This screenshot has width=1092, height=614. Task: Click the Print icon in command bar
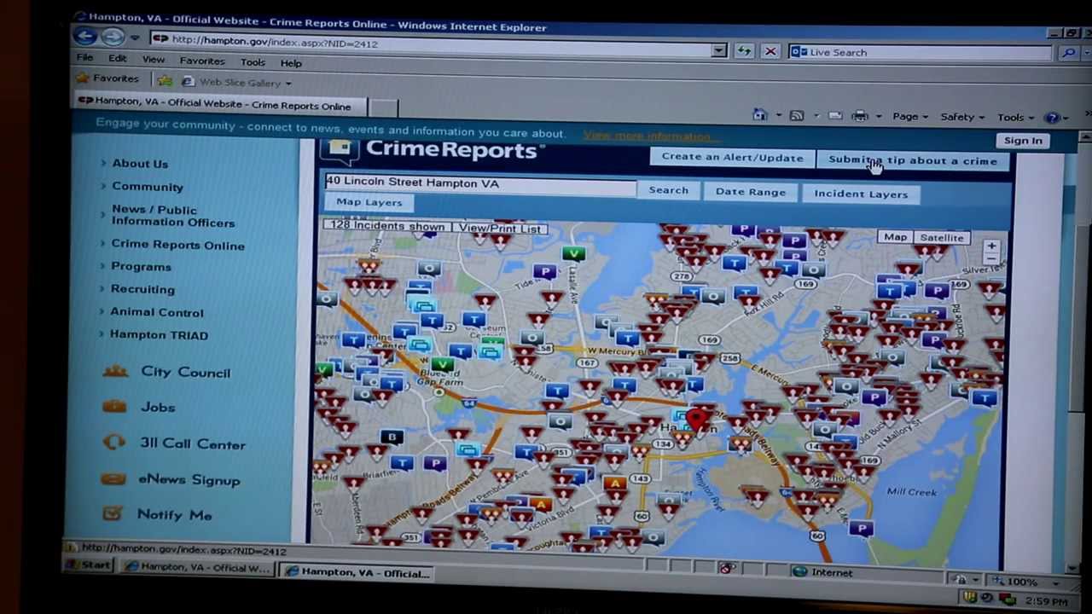[x=860, y=116]
